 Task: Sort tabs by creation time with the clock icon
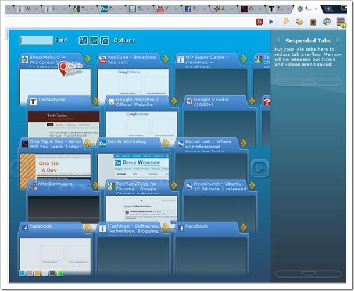click(x=104, y=41)
